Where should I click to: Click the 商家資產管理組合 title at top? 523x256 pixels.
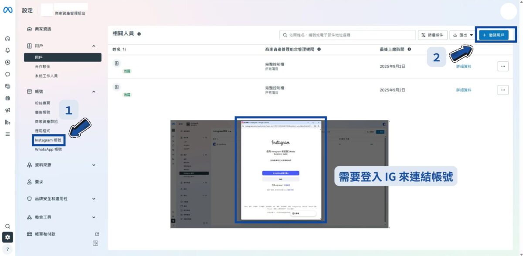(x=70, y=13)
